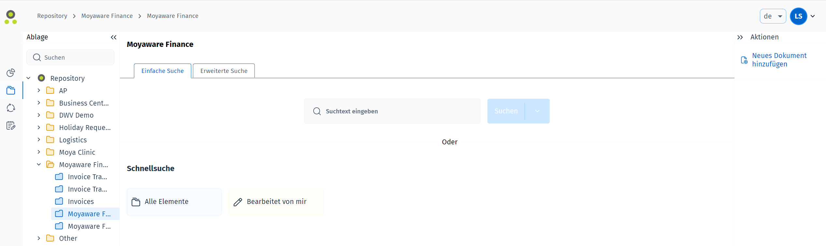The image size is (826, 246).
Task: Click the pencil icon on Bearbeitet von mir
Action: click(x=238, y=202)
